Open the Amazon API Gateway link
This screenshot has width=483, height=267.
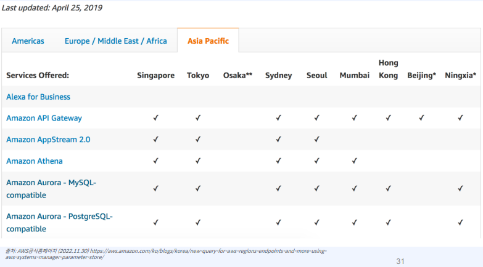(44, 118)
